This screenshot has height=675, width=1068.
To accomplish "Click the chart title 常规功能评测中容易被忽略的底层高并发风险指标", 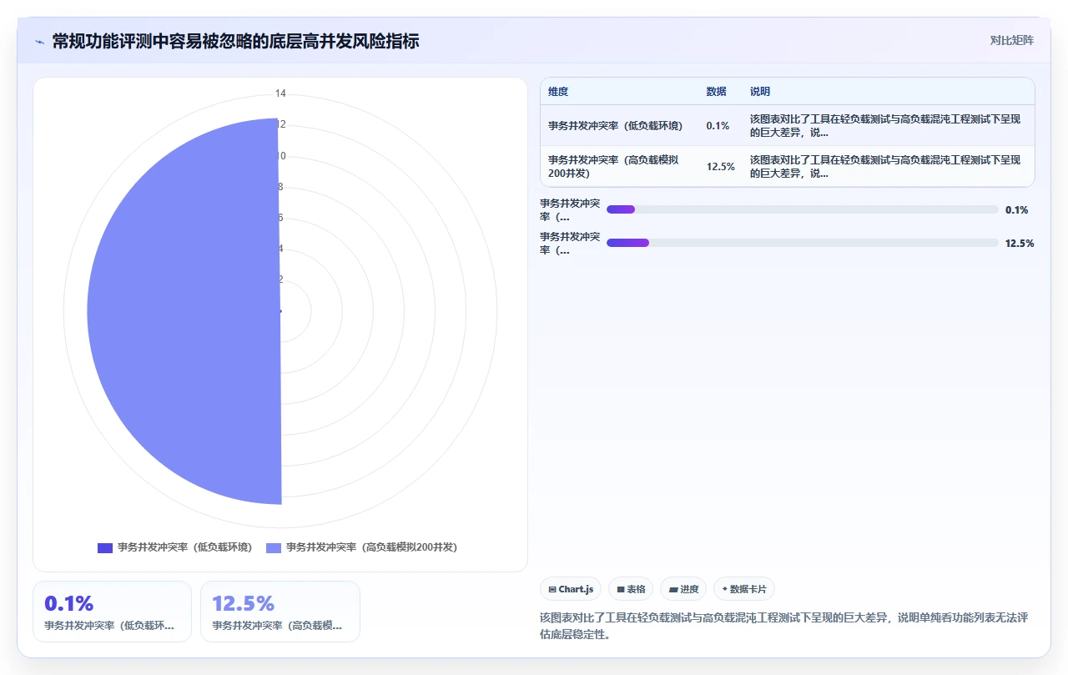I will pyautogui.click(x=235, y=41).
